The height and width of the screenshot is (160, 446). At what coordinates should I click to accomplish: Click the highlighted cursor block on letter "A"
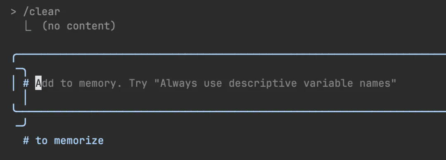tap(38, 83)
